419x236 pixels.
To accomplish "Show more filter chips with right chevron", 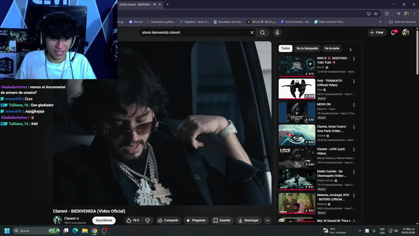I will 350,50.
